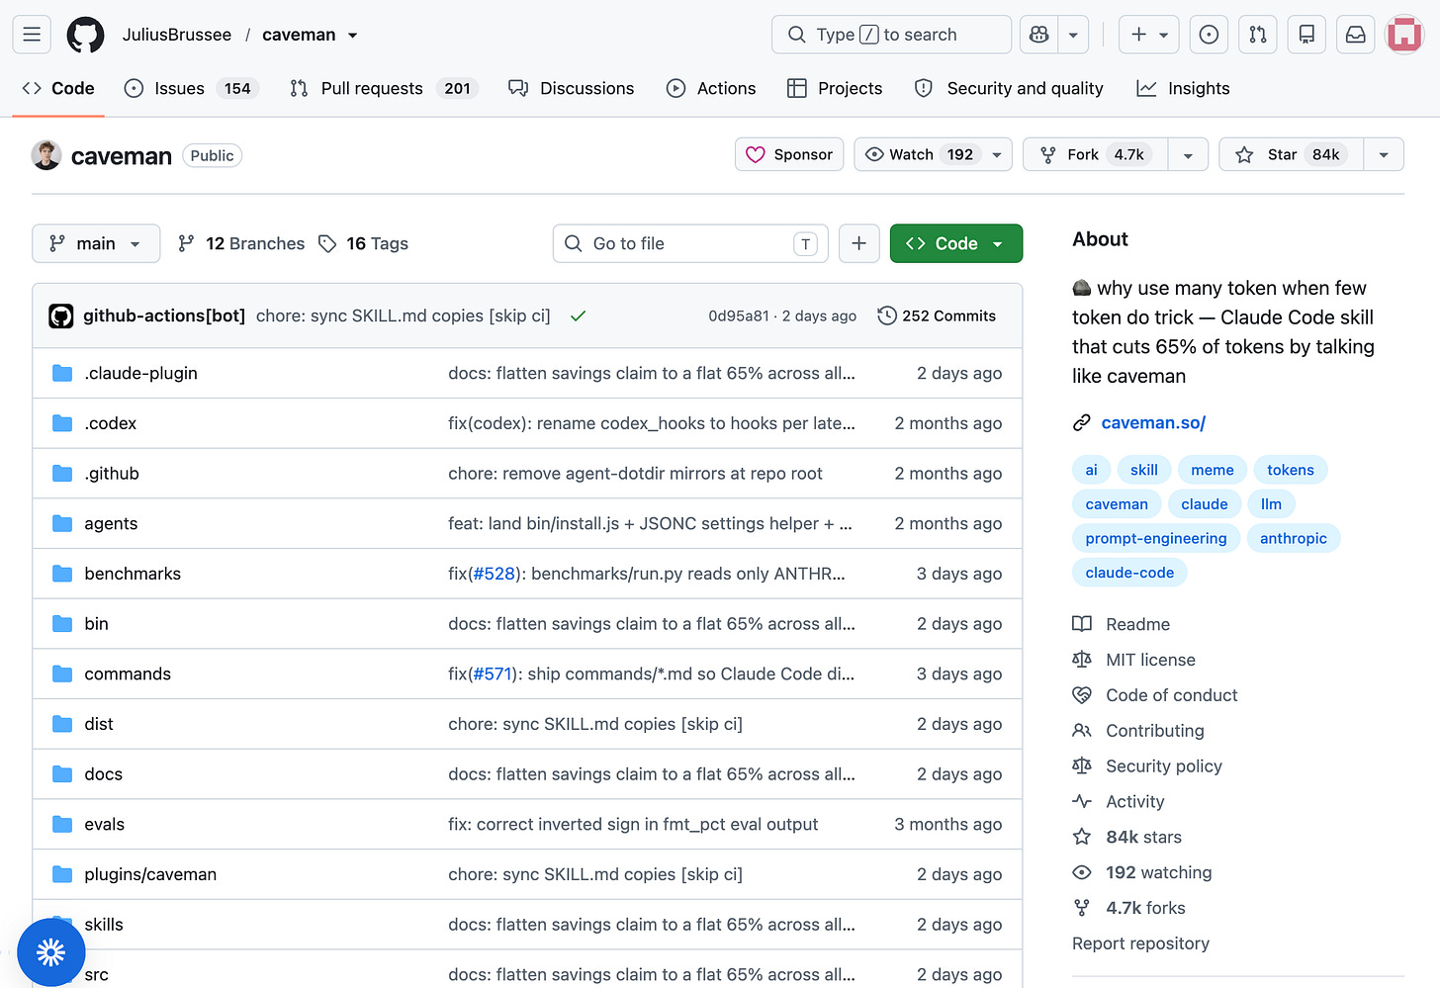Open the user profile avatar menu
Image resolution: width=1440 pixels, height=988 pixels.
(x=1404, y=35)
